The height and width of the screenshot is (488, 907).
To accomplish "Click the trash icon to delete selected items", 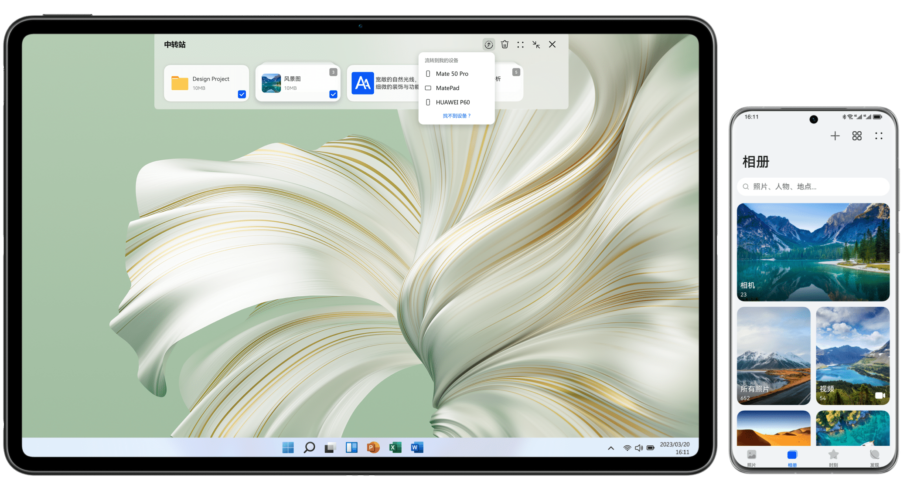I will click(x=505, y=44).
